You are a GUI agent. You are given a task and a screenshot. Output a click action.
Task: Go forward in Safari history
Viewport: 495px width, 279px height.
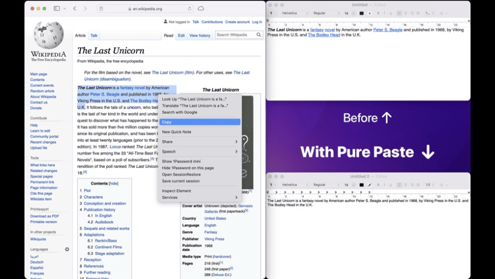pos(85,9)
